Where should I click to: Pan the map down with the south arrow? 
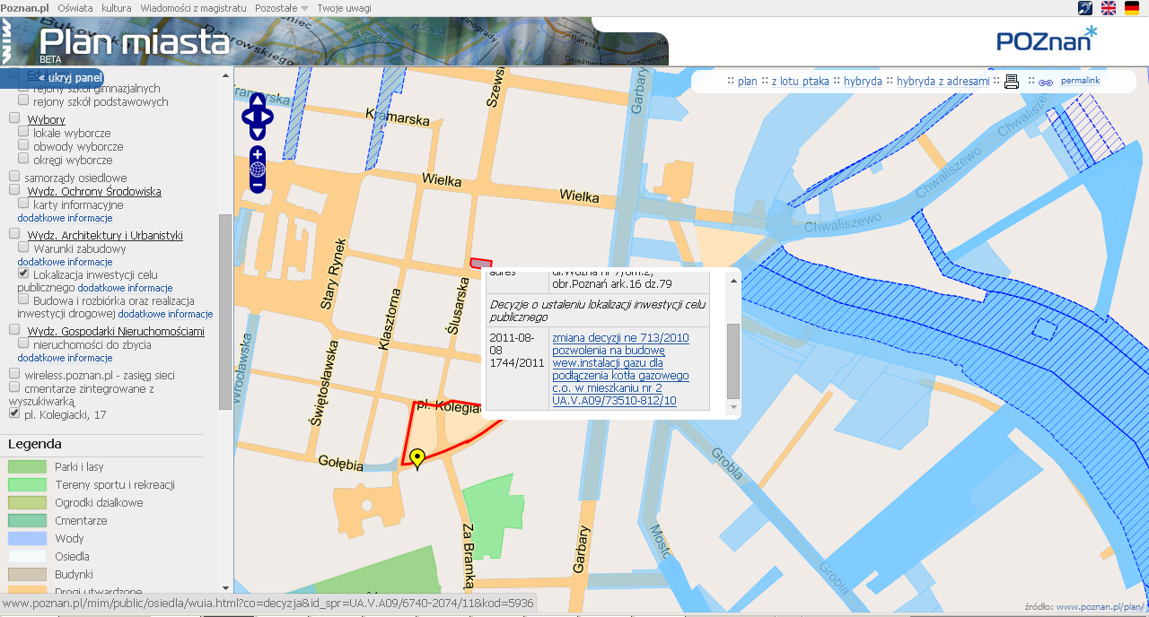(x=258, y=133)
